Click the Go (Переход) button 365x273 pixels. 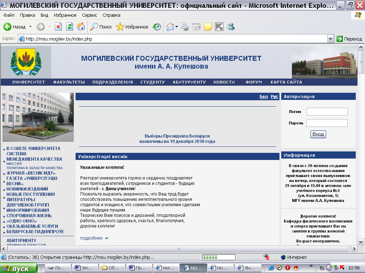(349, 39)
